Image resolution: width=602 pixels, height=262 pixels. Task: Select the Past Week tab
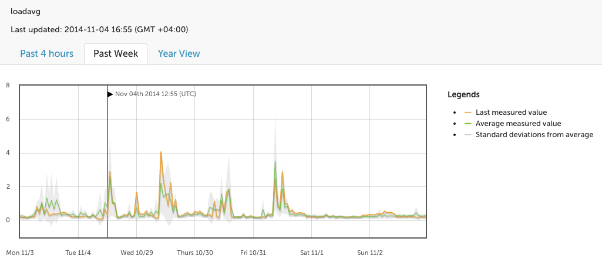[116, 53]
